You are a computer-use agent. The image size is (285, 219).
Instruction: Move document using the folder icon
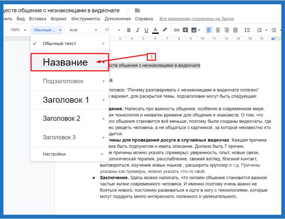138,10
